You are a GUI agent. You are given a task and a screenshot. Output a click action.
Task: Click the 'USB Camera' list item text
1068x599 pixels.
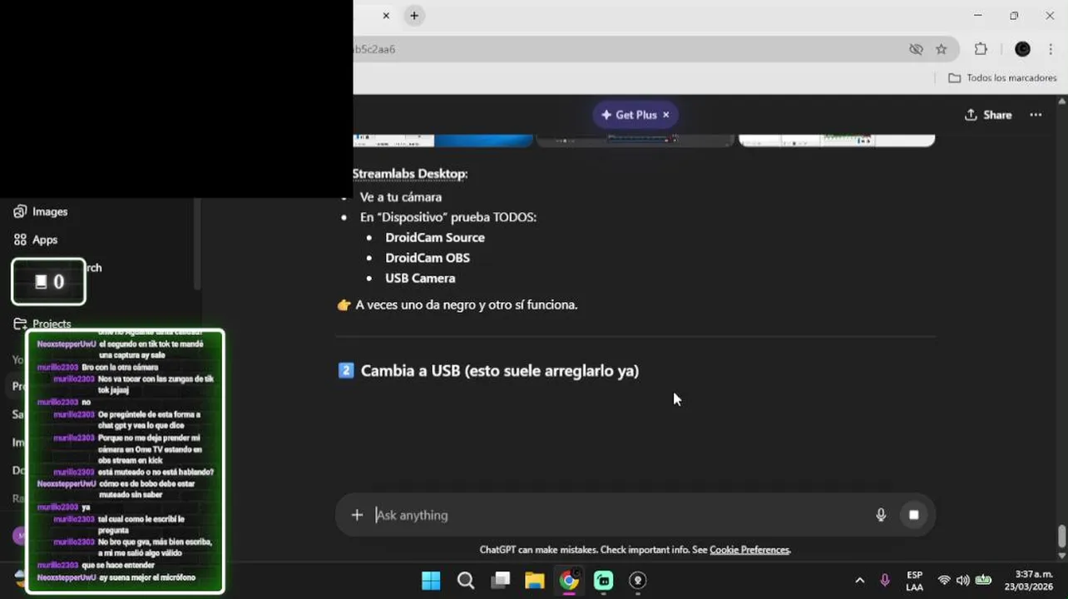click(420, 279)
